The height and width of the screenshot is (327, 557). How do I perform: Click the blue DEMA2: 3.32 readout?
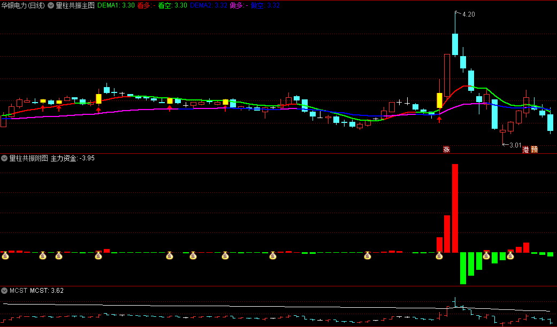click(209, 5)
